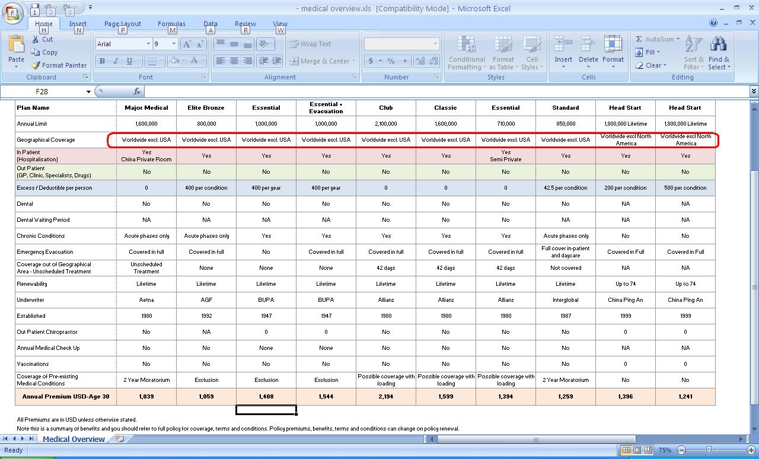Open the Format cells menu in Cells group
759x459 pixels.
[x=613, y=52]
